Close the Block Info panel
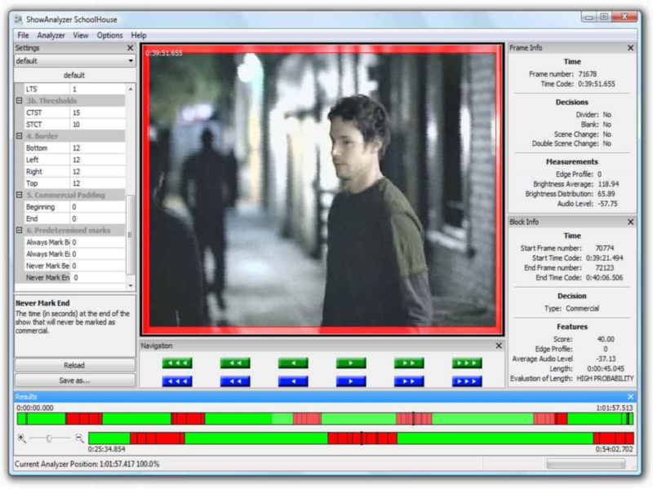653x489 pixels. tap(630, 222)
